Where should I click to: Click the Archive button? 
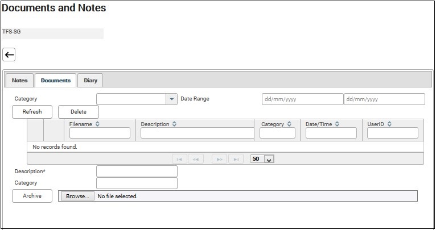32,196
